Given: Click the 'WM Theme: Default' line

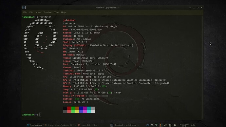Looking at the screenshot, I should (74, 55).
